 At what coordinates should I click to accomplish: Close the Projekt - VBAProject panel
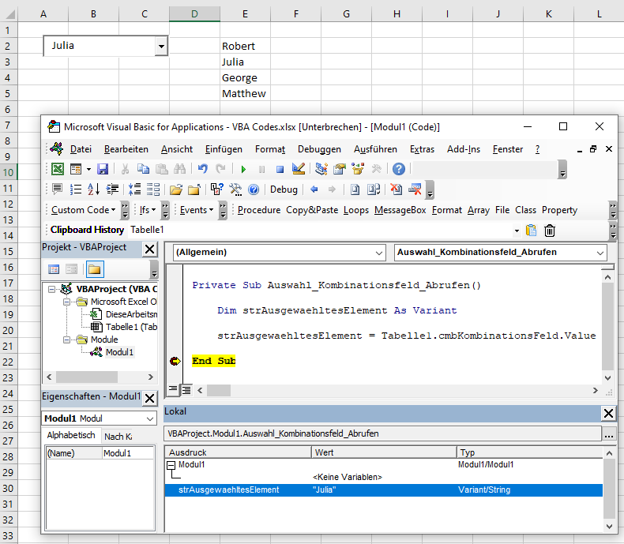(x=150, y=249)
